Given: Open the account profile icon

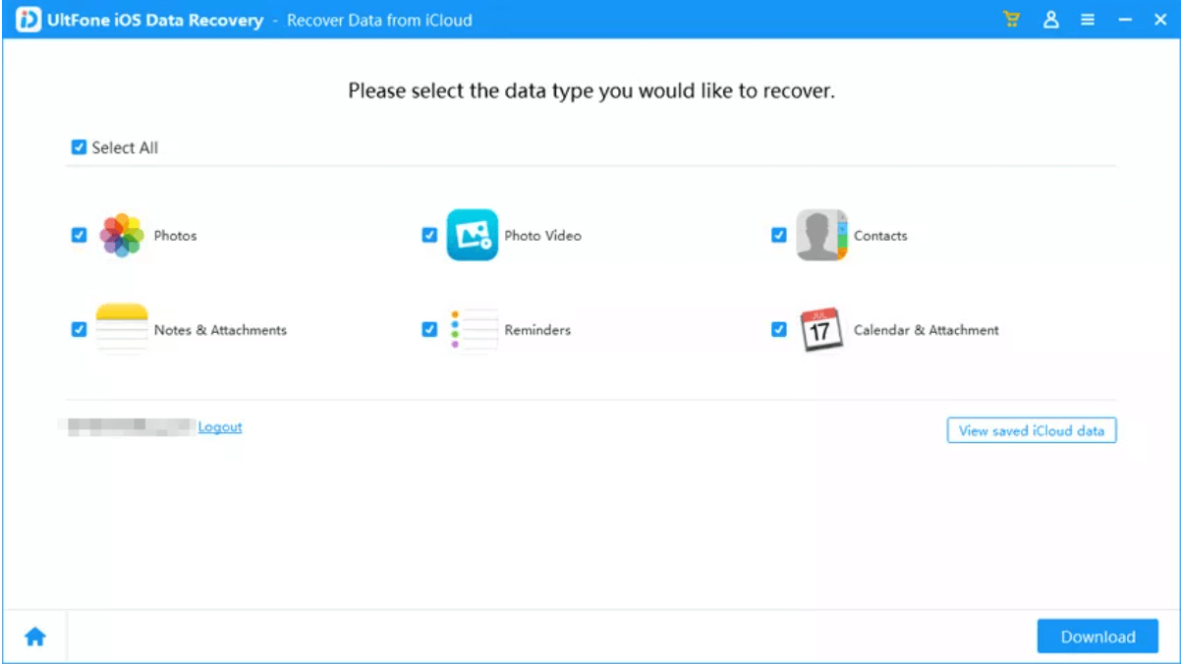Looking at the screenshot, I should click(1050, 19).
